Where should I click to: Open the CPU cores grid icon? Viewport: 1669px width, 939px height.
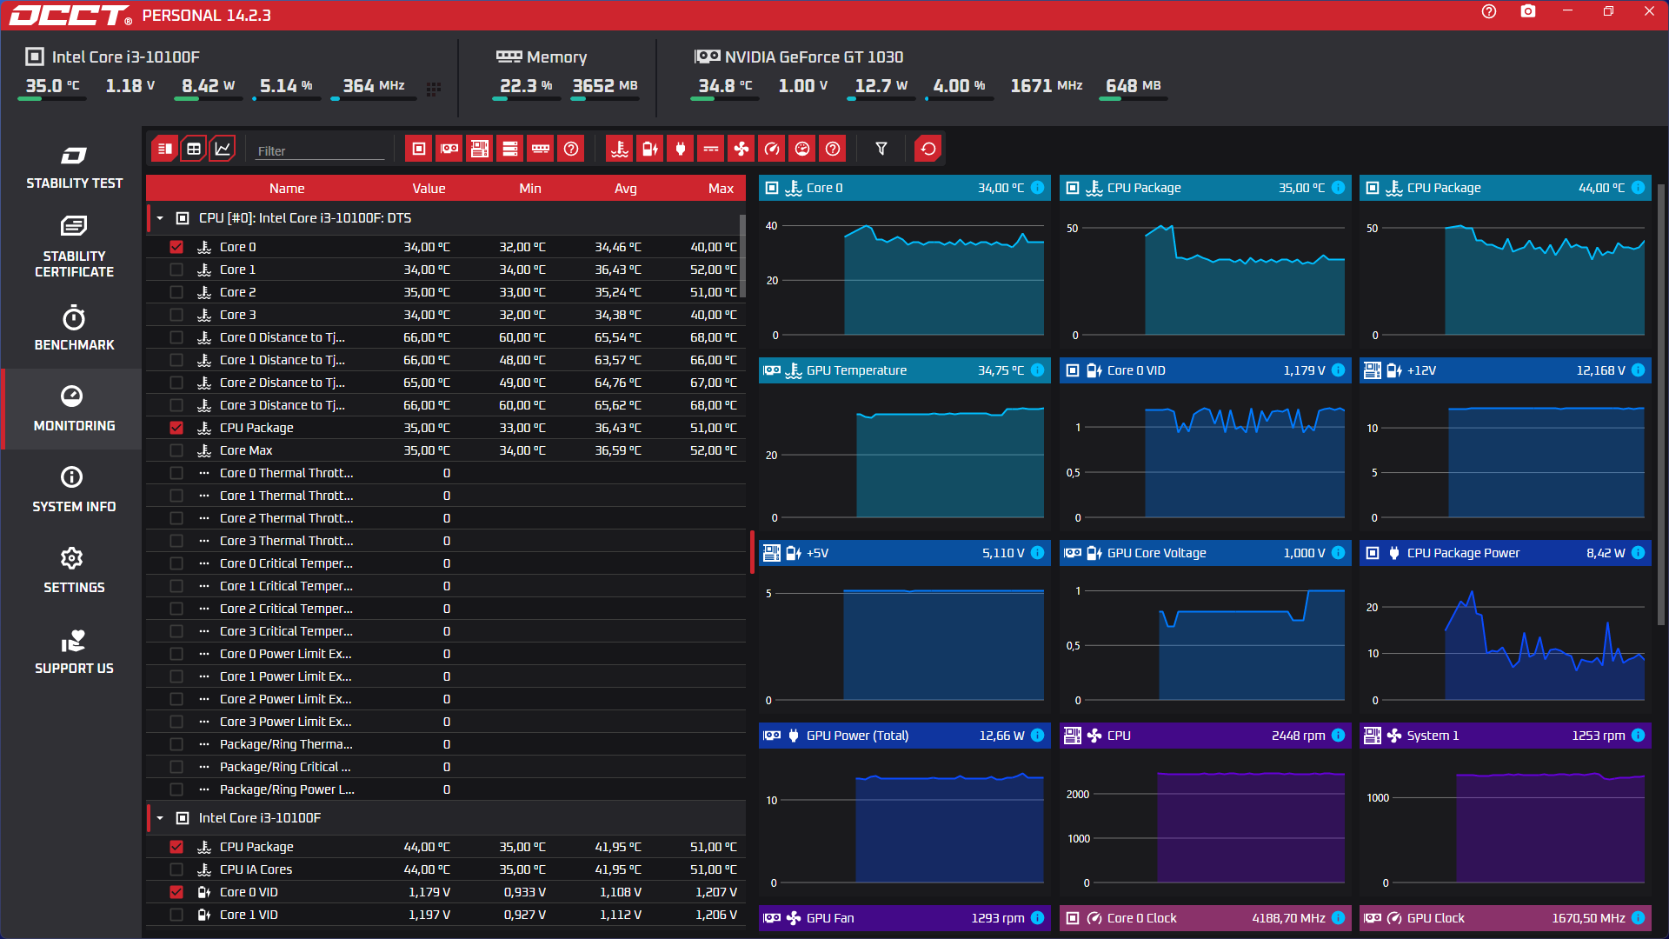(434, 88)
